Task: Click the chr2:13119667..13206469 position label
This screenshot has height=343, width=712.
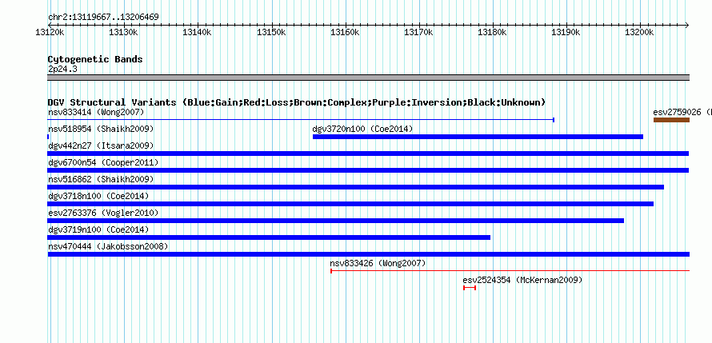Action: (103, 18)
